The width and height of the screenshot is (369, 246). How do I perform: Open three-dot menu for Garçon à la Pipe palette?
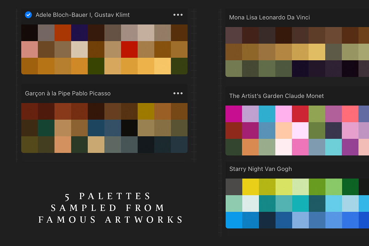178,93
